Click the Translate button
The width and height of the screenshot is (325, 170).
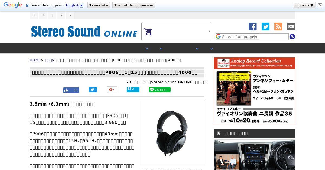tap(99, 5)
